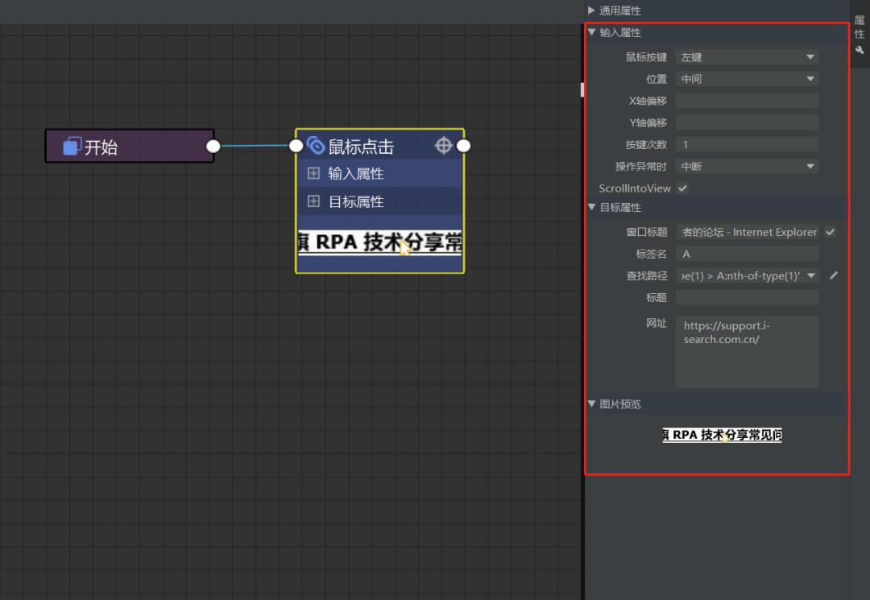The image size is (870, 600).
Task: Expand 输入属性 plus icon inside the node
Action: (314, 173)
